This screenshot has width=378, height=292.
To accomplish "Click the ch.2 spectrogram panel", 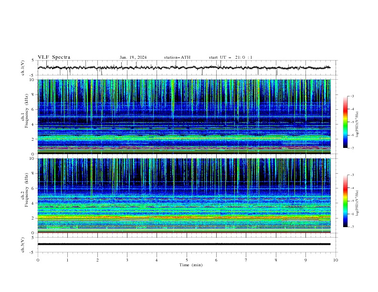I will [x=184, y=196].
